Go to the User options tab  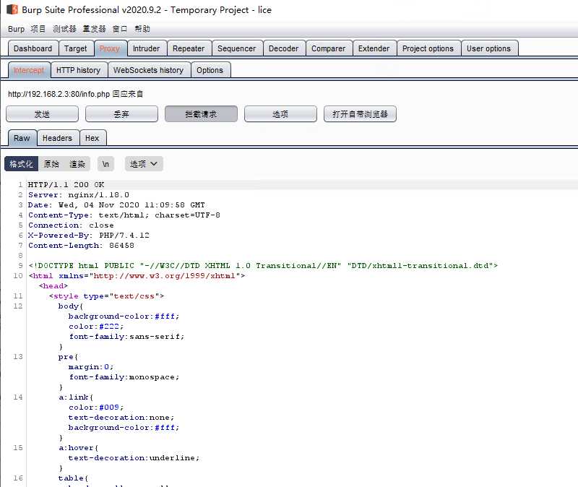[x=489, y=48]
